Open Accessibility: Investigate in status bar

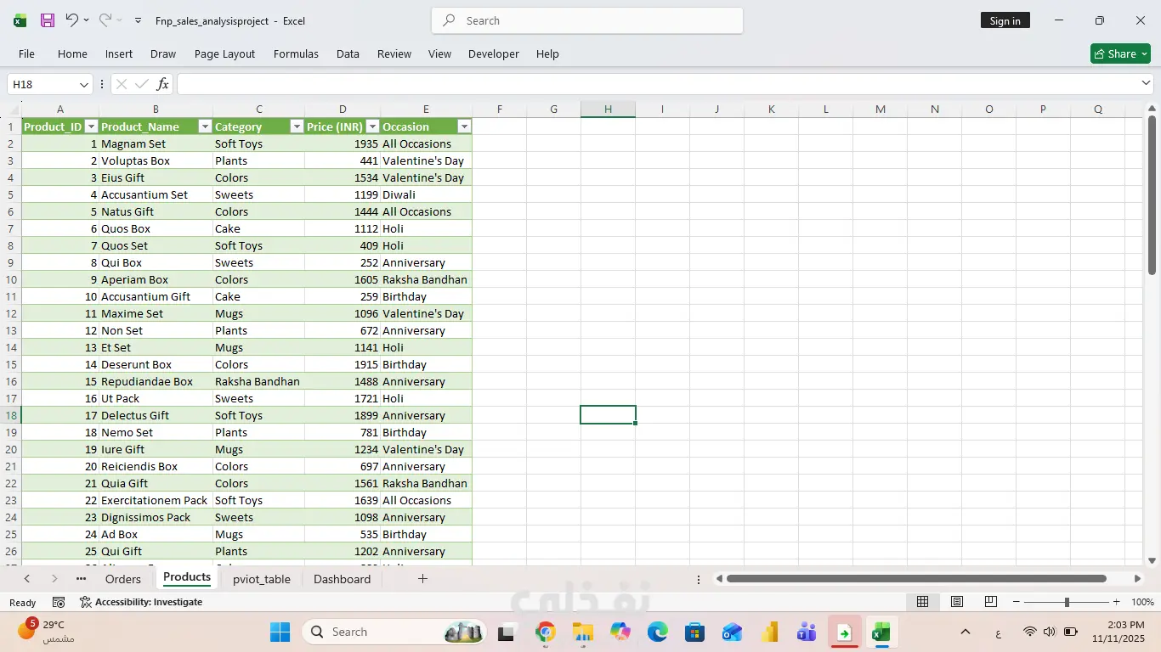pos(141,602)
